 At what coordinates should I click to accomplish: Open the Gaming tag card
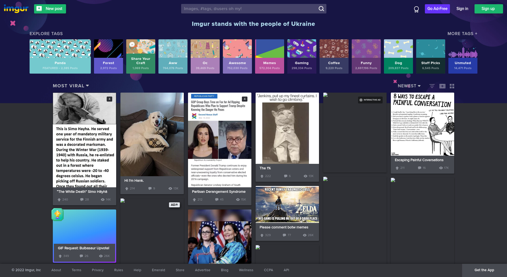[x=302, y=56]
